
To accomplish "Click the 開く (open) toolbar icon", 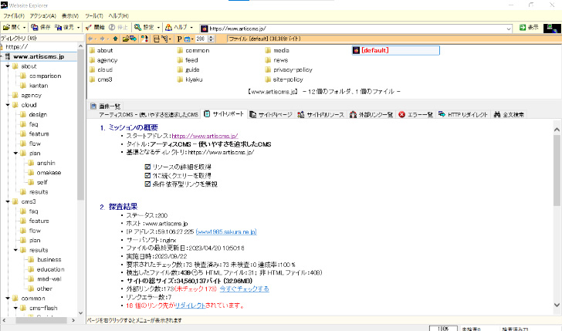I will pyautogui.click(x=6, y=27).
